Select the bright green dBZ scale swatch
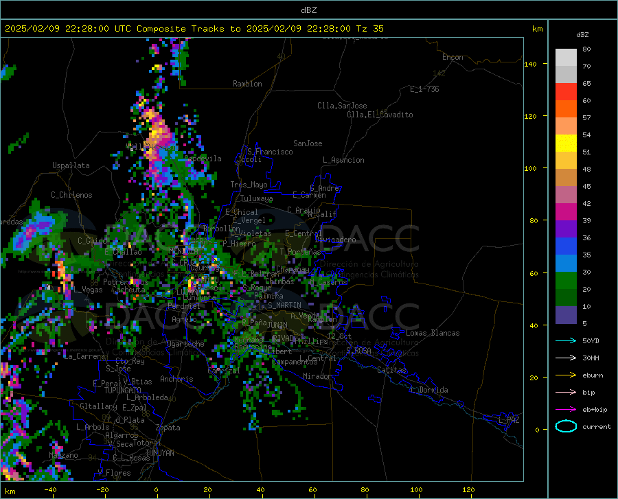 (x=566, y=281)
